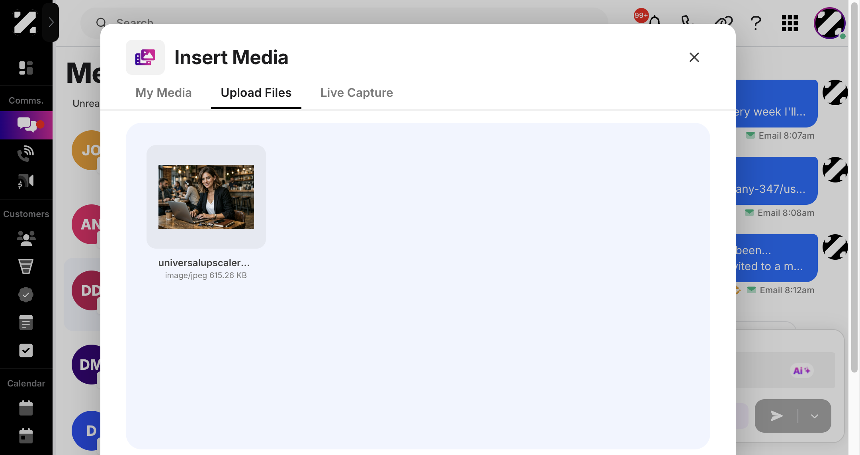This screenshot has height=455, width=860.
Task: Click the AI assistant button in message composer
Action: pyautogui.click(x=801, y=371)
